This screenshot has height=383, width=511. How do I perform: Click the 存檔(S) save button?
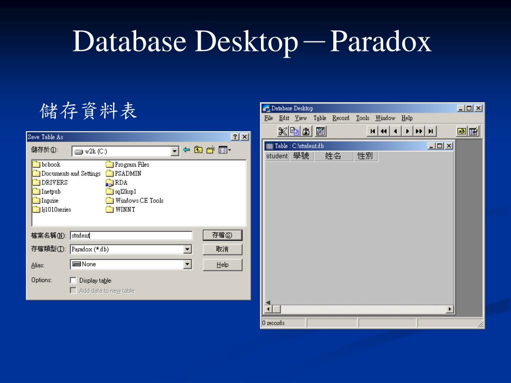[x=222, y=235]
